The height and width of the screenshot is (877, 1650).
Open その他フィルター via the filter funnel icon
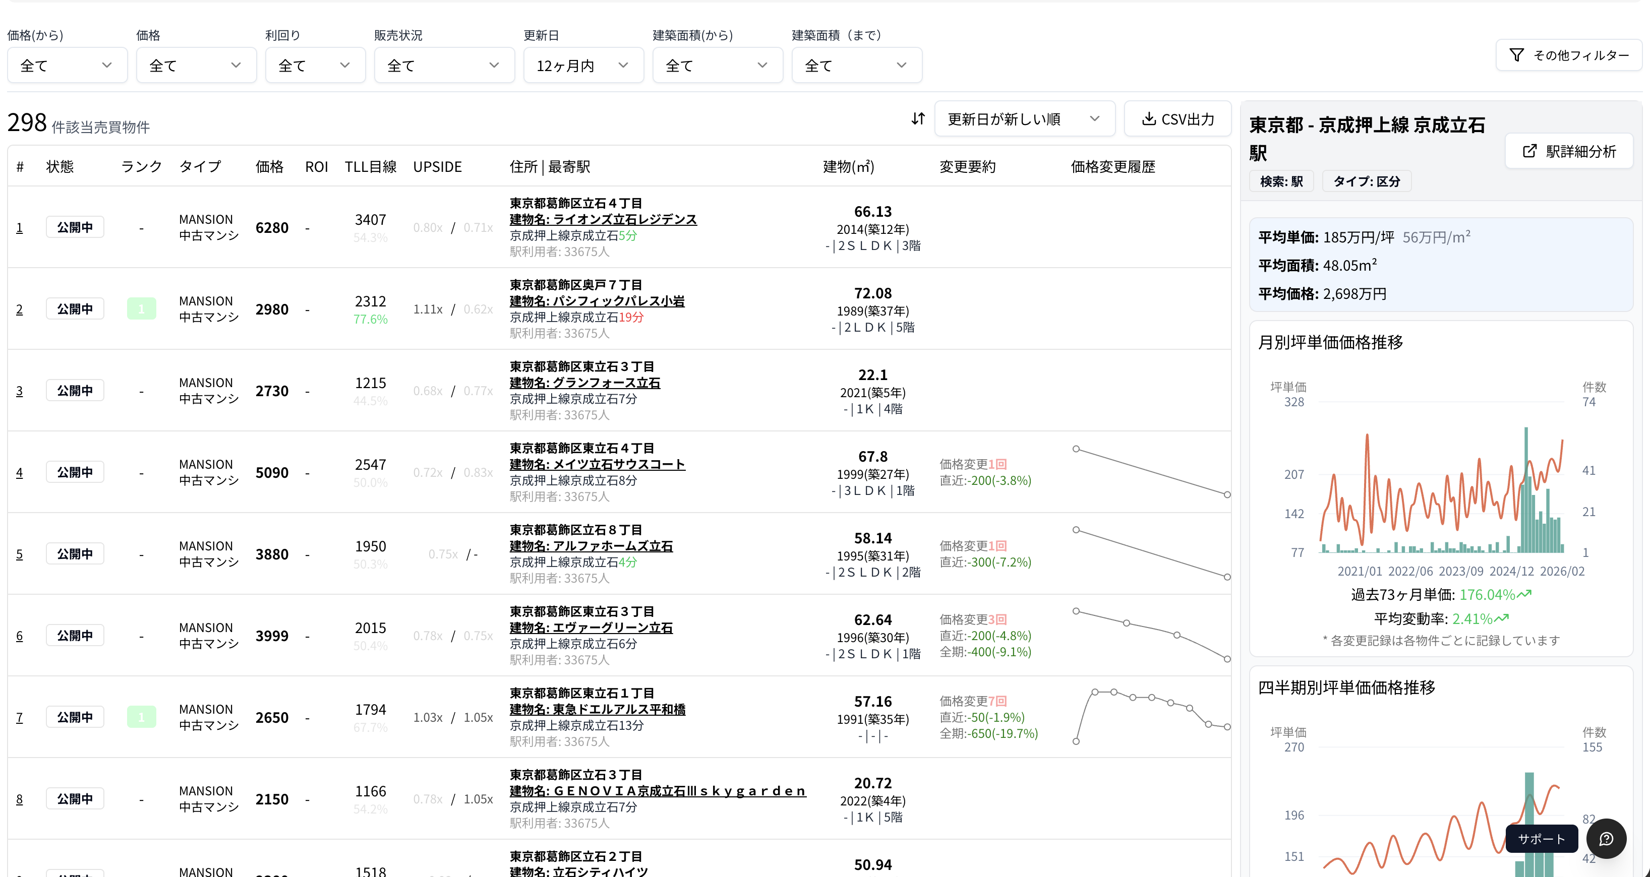tap(1517, 55)
